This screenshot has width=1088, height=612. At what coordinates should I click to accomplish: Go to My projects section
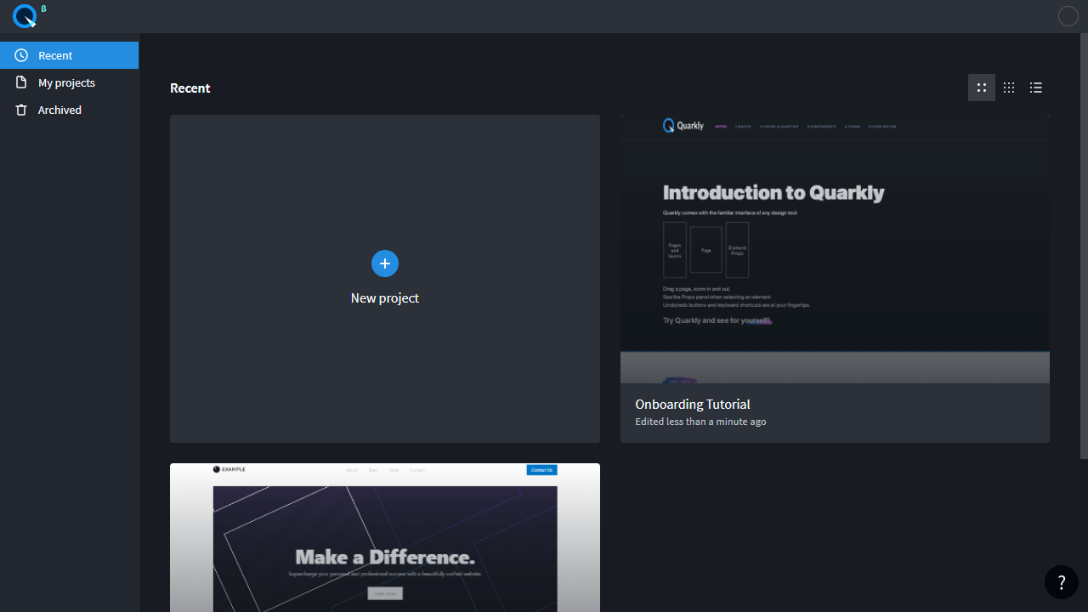pyautogui.click(x=66, y=82)
